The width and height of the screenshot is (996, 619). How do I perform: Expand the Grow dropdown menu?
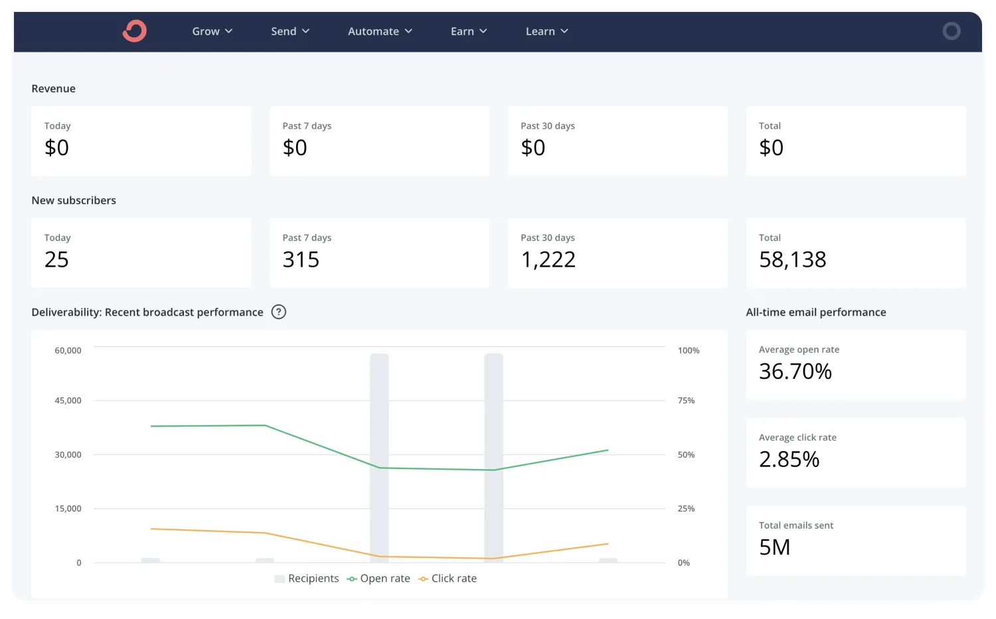tap(212, 31)
